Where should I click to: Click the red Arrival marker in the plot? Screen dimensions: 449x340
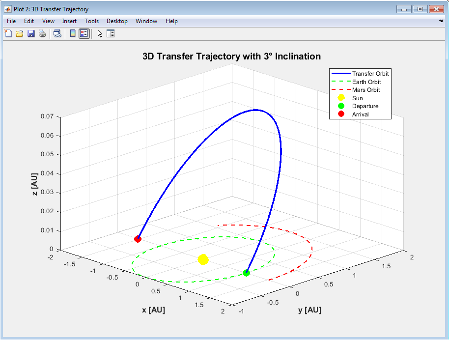[x=138, y=239]
